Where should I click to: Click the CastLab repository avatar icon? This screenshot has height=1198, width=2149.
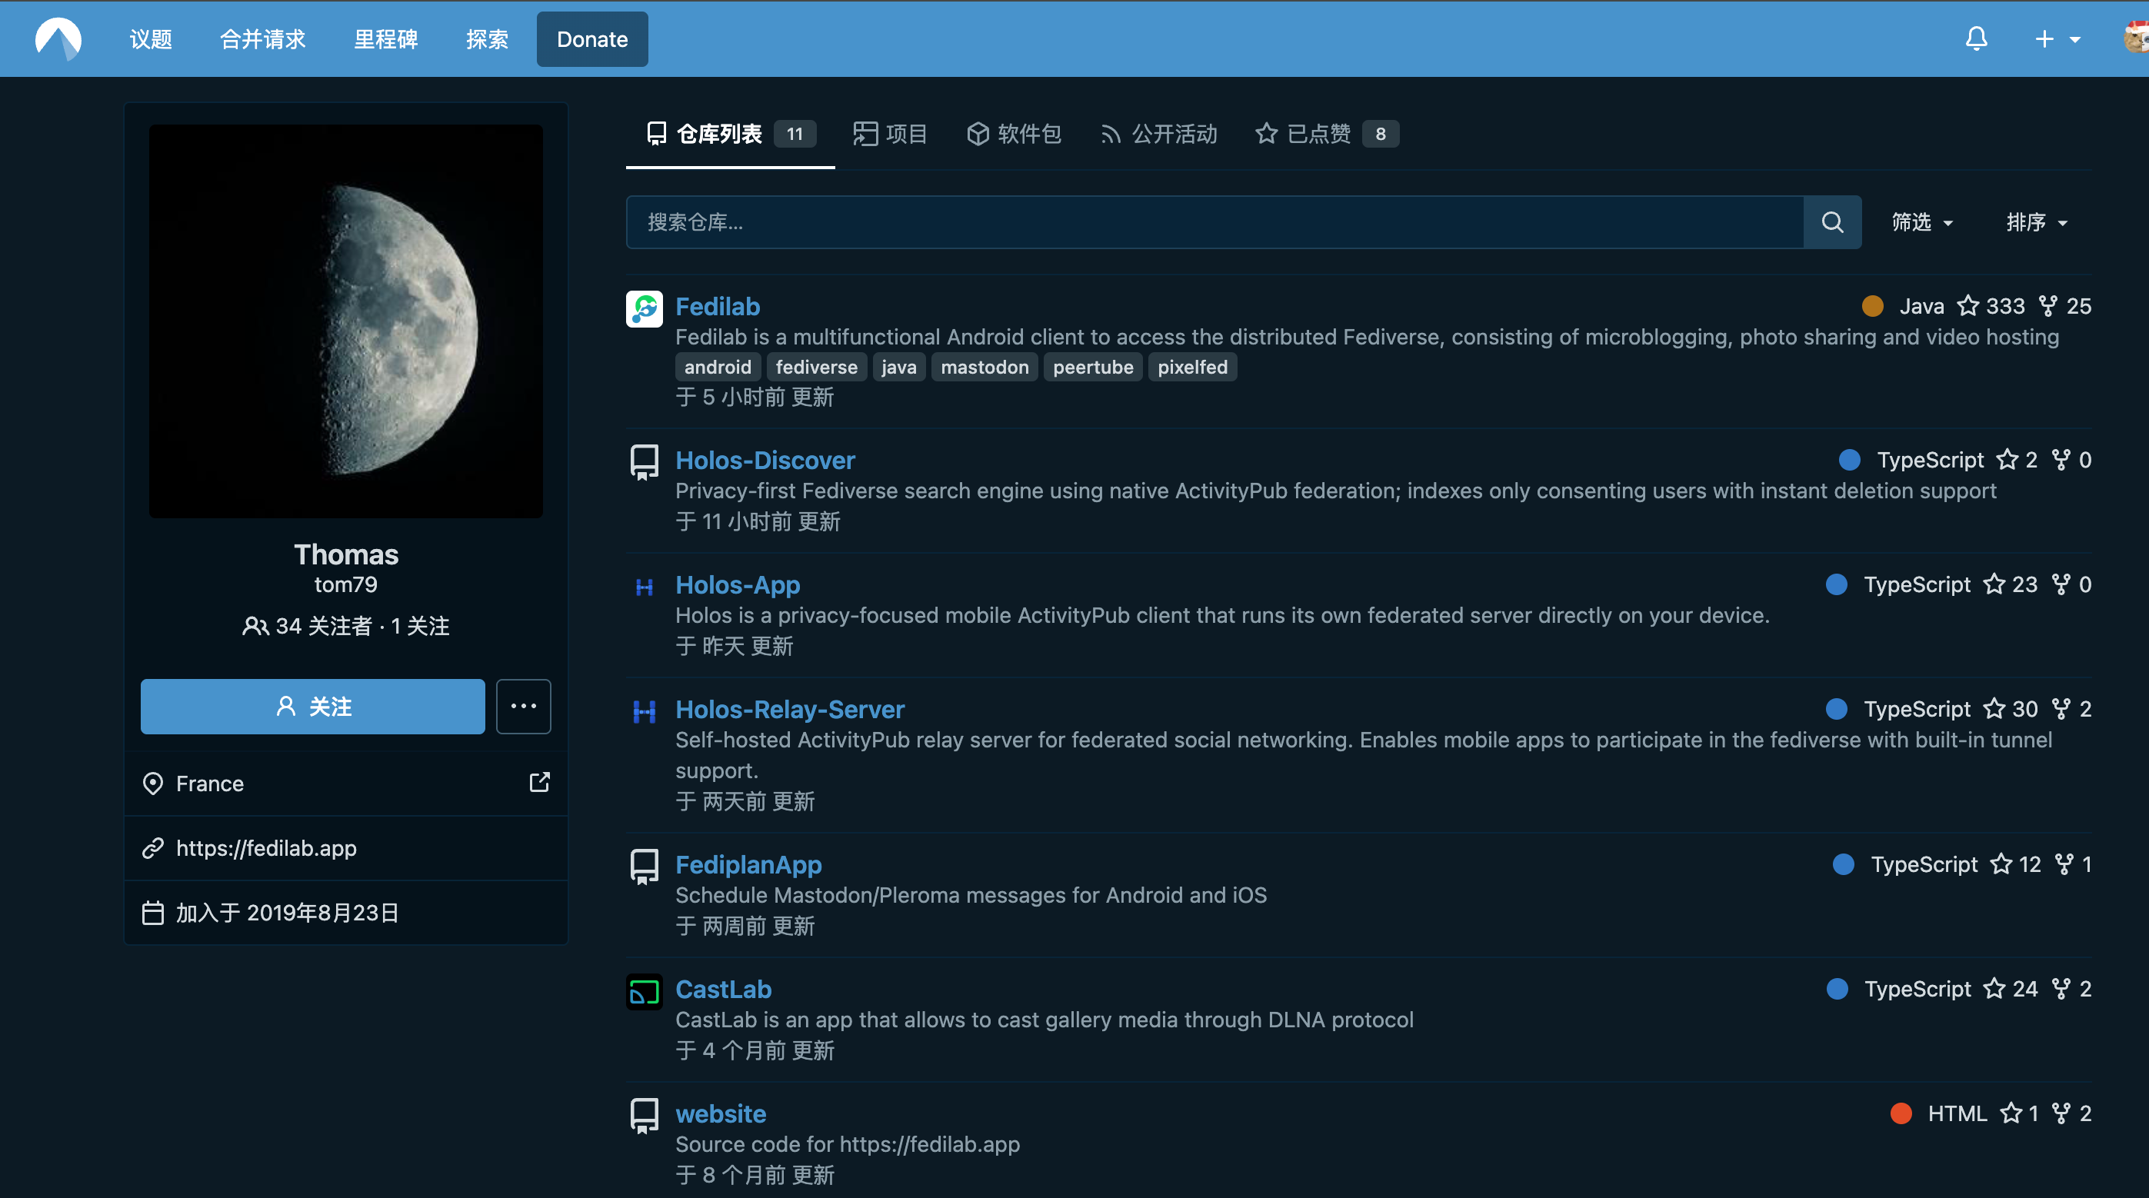pos(644,991)
